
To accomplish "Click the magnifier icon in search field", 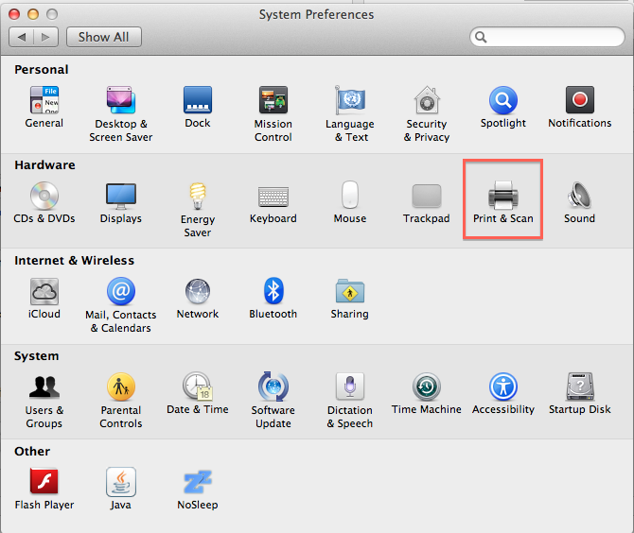I will coord(481,37).
